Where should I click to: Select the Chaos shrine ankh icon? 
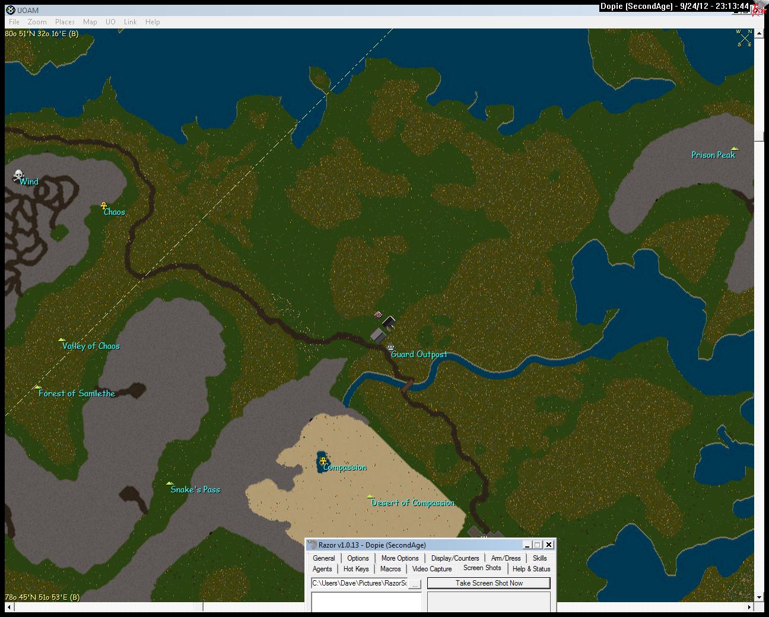pyautogui.click(x=104, y=206)
